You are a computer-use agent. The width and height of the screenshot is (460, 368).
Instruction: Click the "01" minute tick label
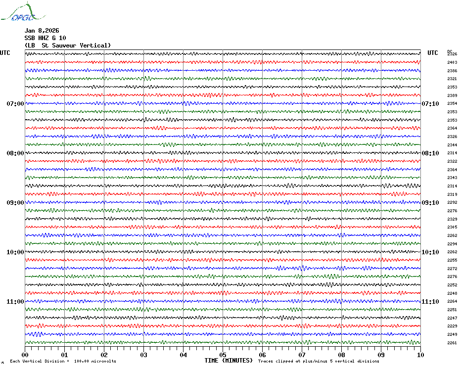pyautogui.click(x=64, y=355)
